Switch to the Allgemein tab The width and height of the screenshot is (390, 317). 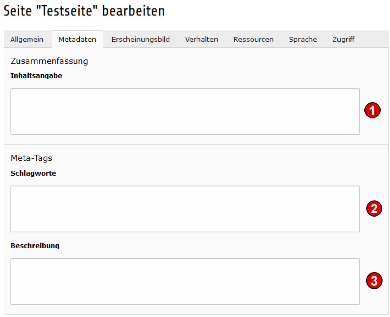coord(27,39)
